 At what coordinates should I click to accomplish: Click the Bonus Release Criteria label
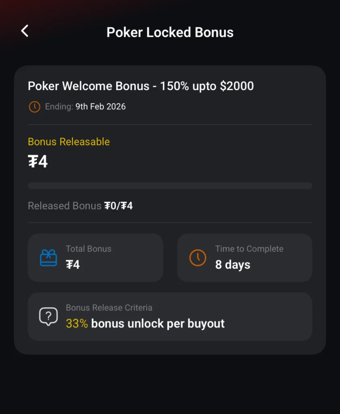(x=109, y=308)
